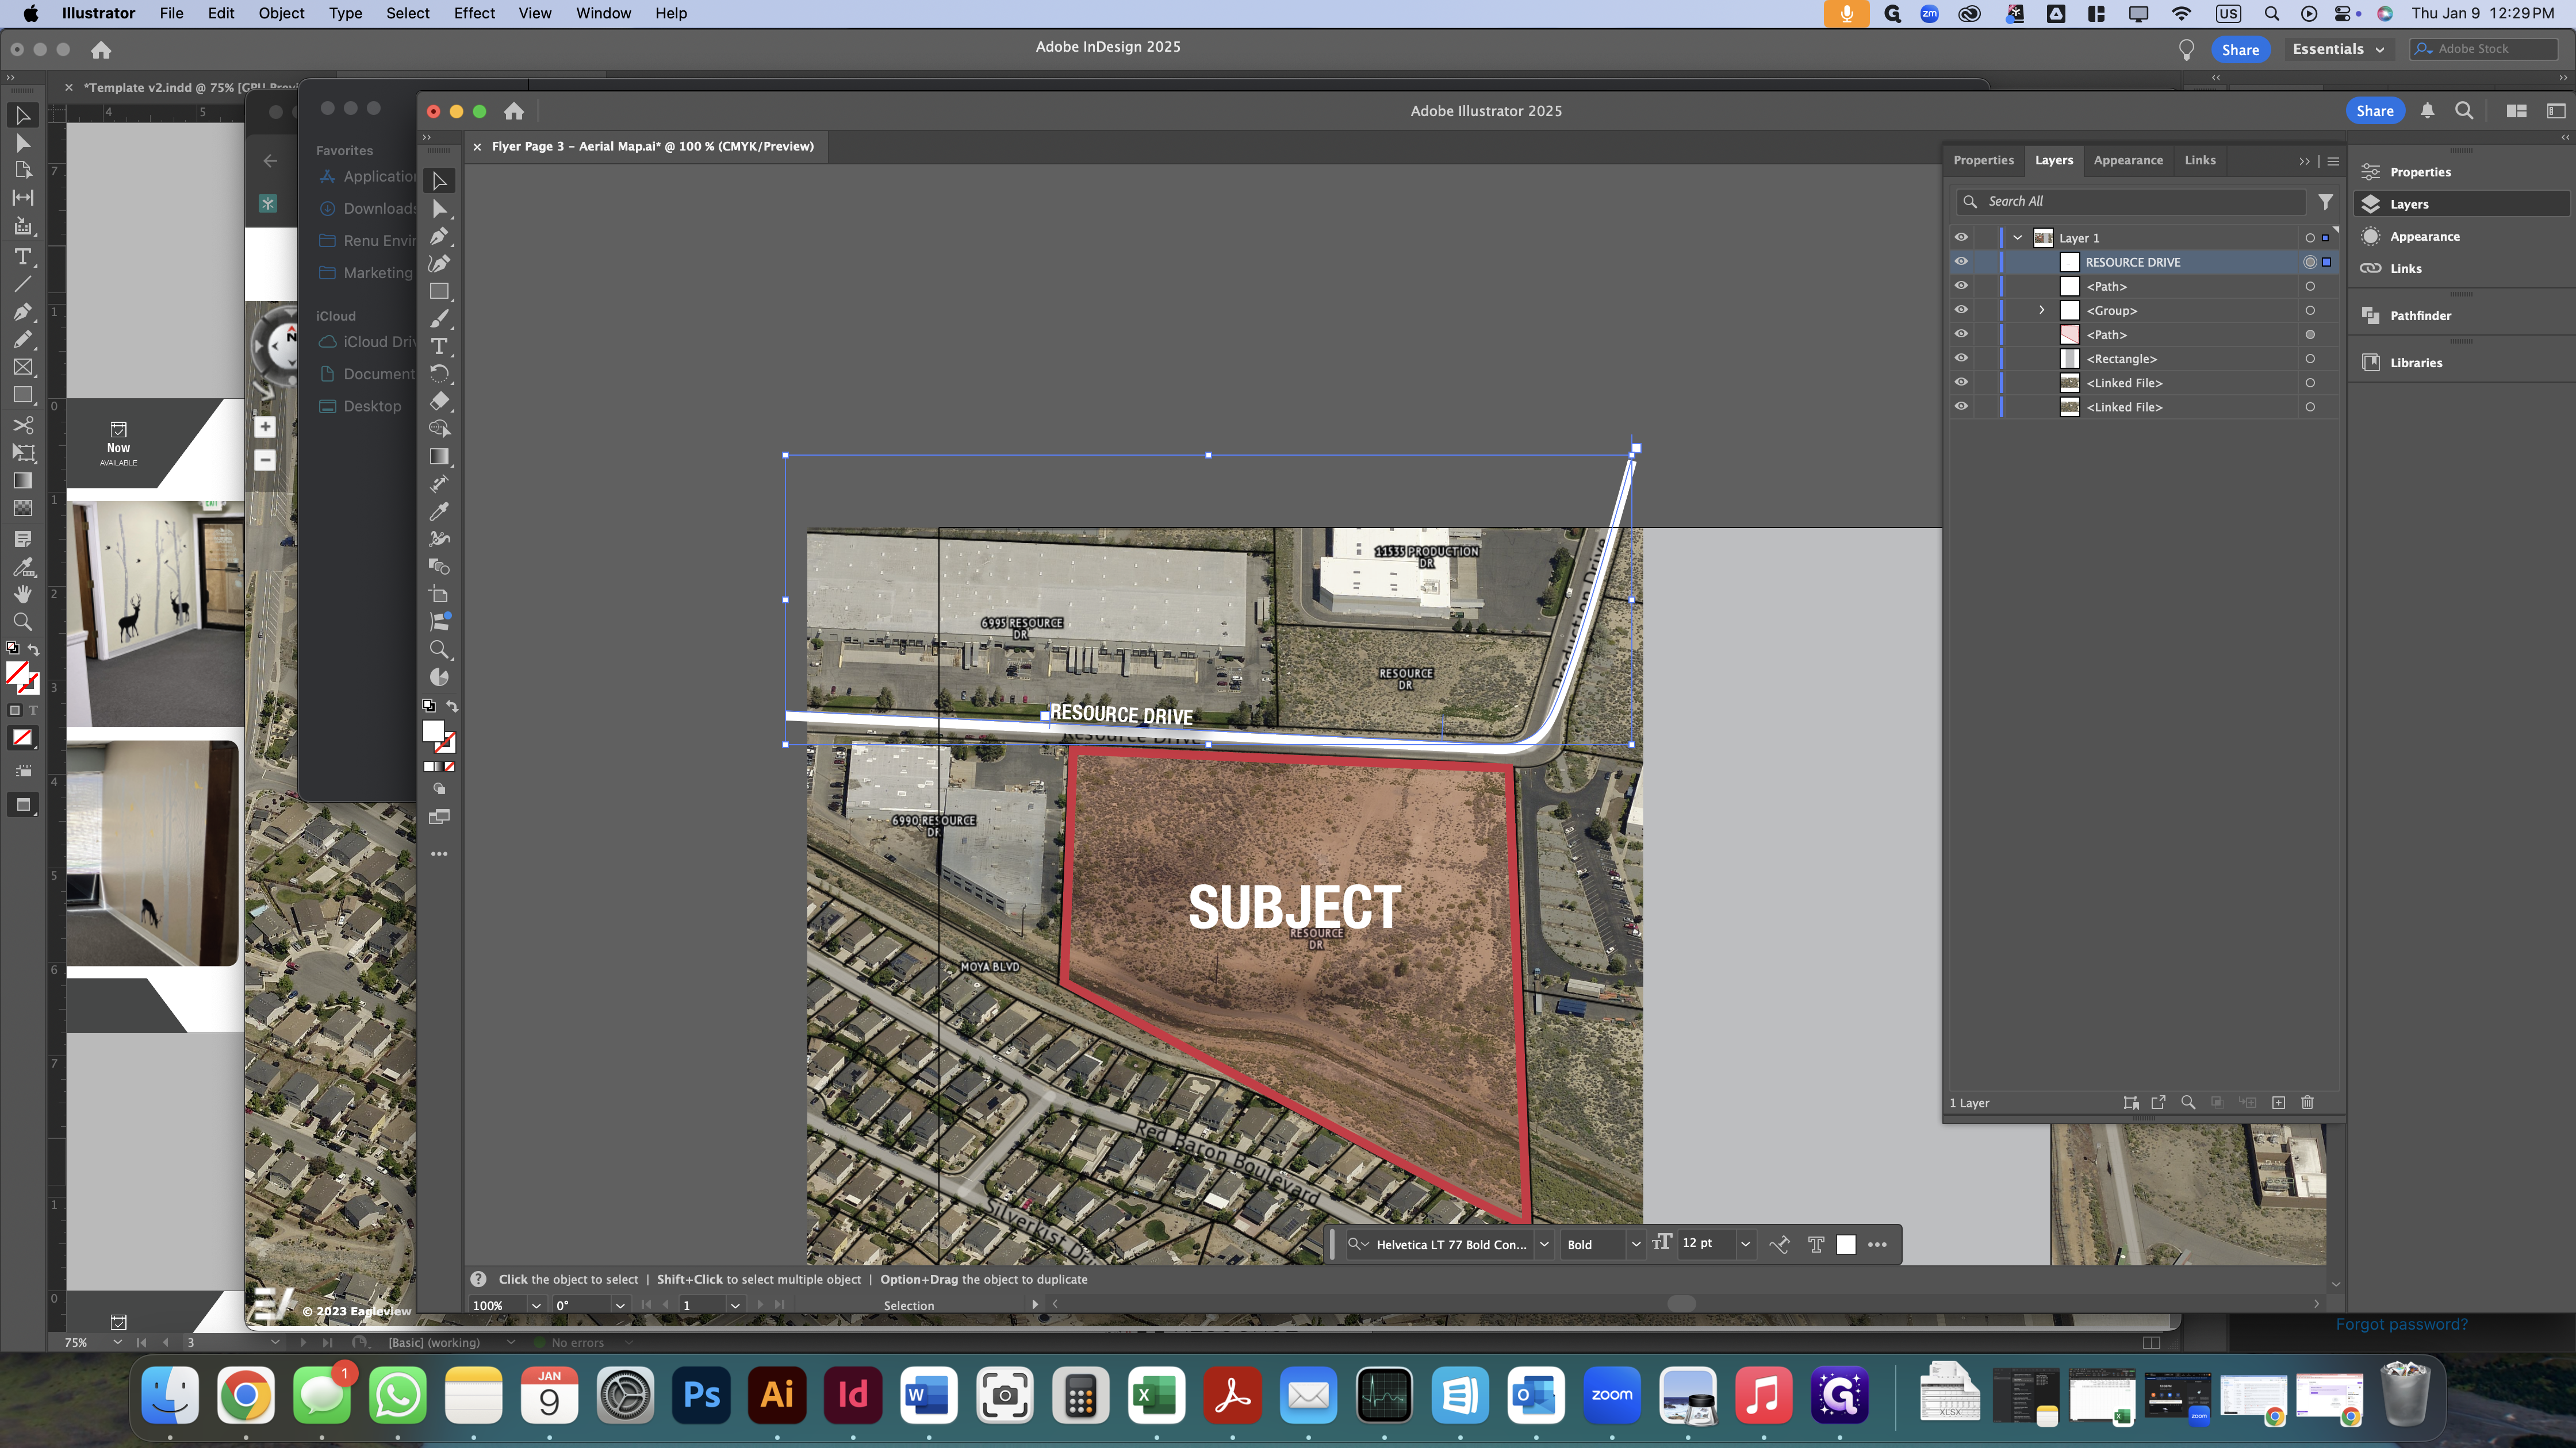2576x1448 pixels.
Task: Click target circle of Group item
Action: (2310, 311)
